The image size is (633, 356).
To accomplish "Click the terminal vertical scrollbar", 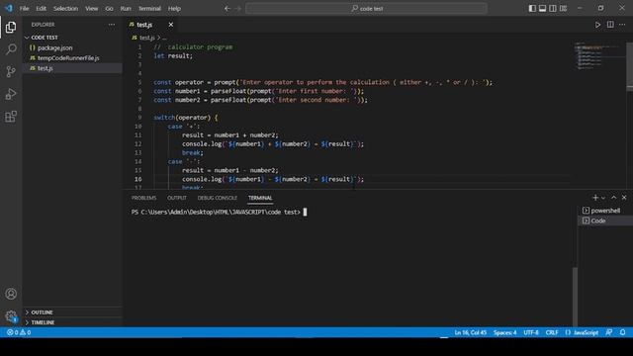I will [x=575, y=296].
